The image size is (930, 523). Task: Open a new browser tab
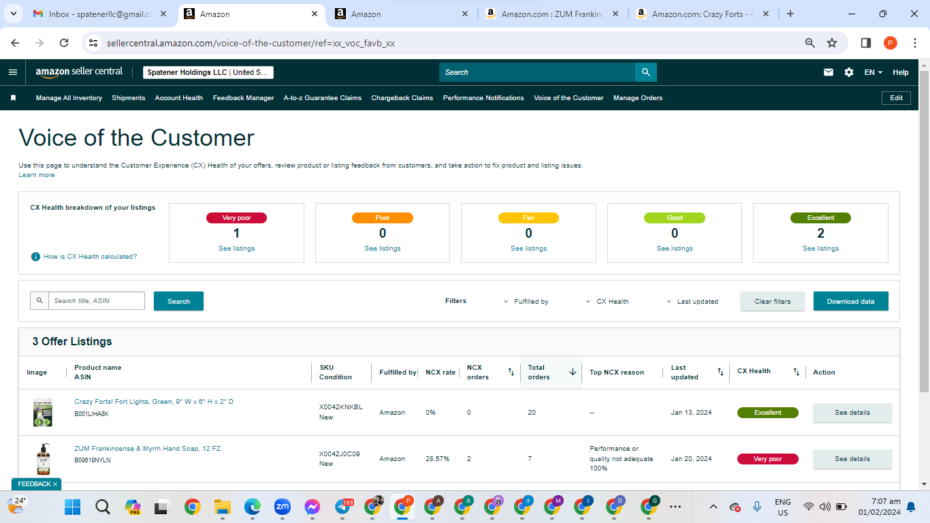[x=790, y=14]
